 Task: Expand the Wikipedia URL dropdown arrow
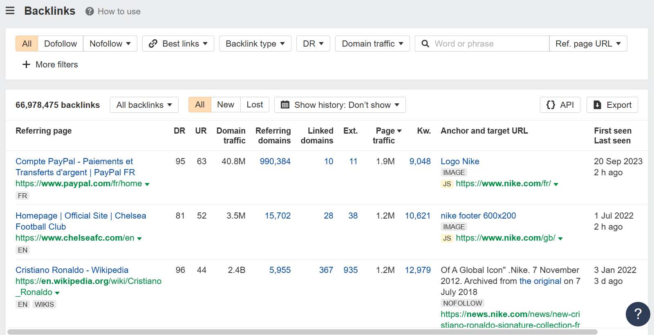(x=57, y=293)
